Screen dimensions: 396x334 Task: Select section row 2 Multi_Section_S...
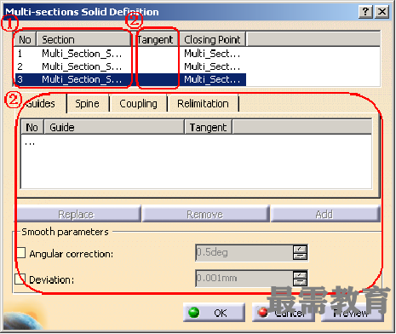tap(130, 66)
